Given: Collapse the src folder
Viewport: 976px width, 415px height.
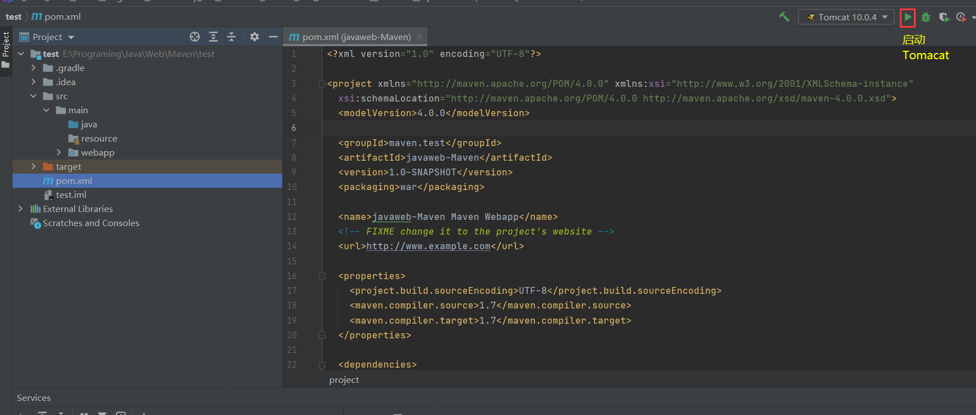Looking at the screenshot, I should tap(33, 96).
